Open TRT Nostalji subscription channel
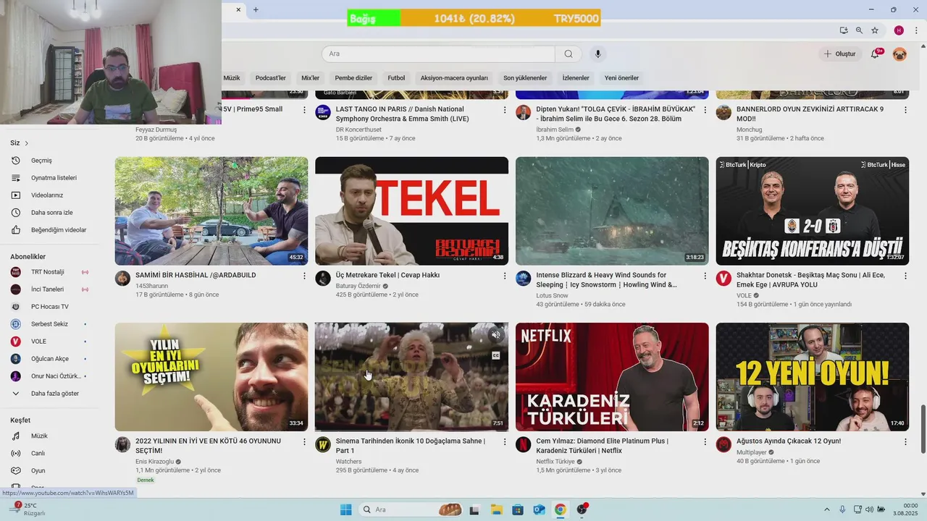927x521 pixels. pos(49,272)
